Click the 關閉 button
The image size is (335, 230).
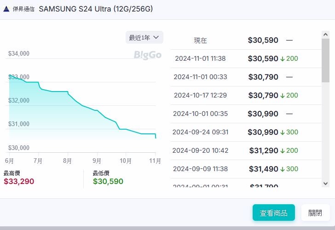click(x=315, y=213)
